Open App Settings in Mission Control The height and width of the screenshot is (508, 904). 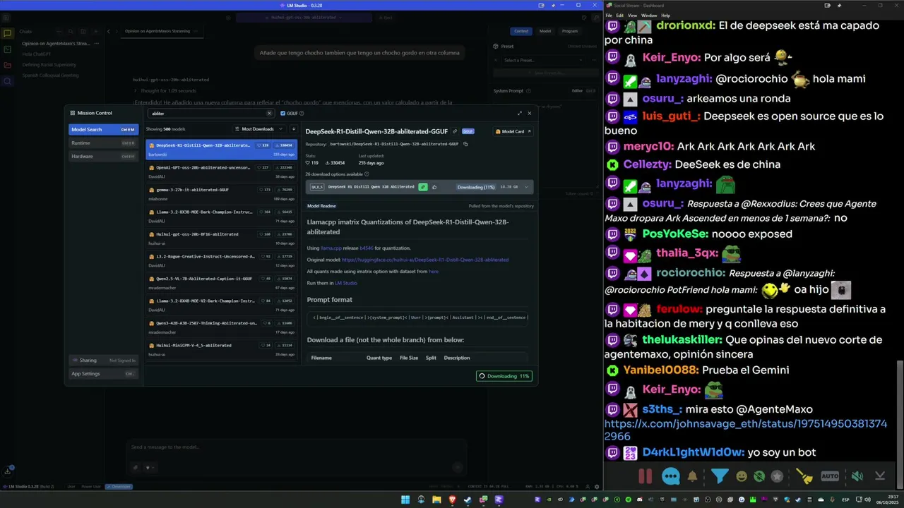coord(103,373)
